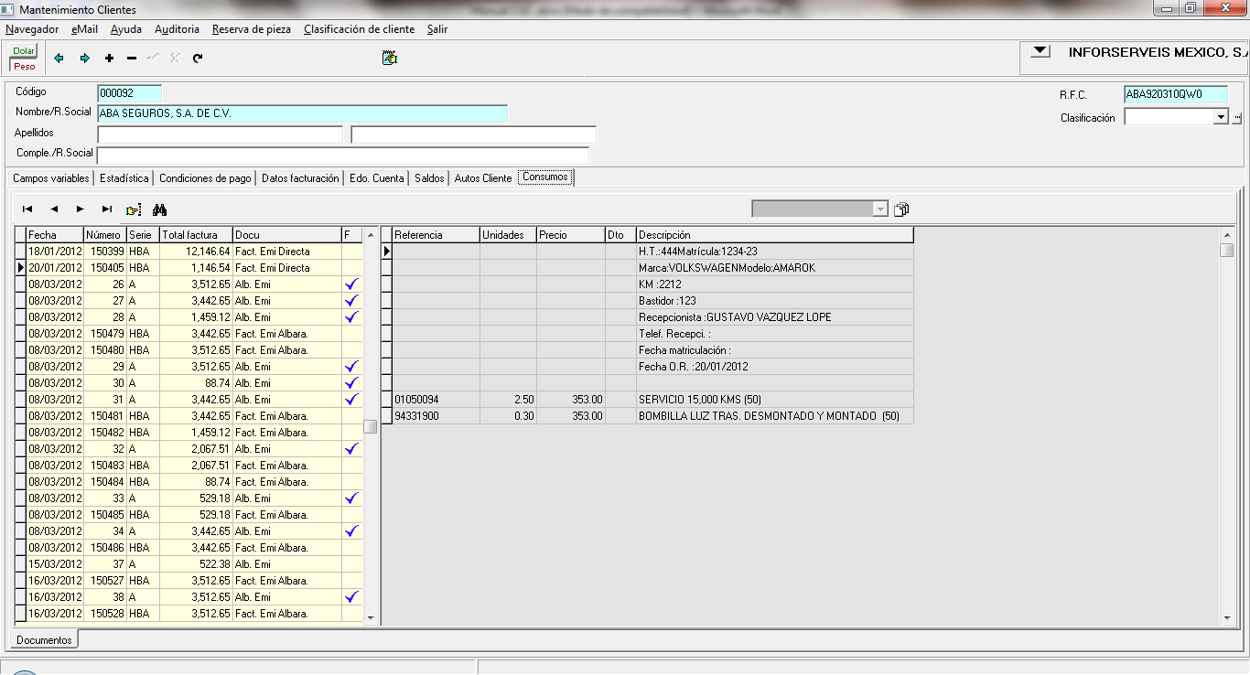
Task: Toggle F checkmark for document number 26
Action: tap(350, 284)
